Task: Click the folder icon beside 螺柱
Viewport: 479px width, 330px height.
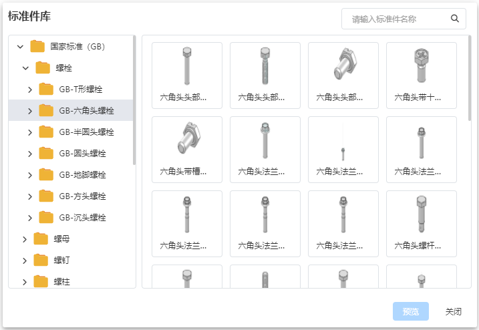Action: [x=41, y=282]
